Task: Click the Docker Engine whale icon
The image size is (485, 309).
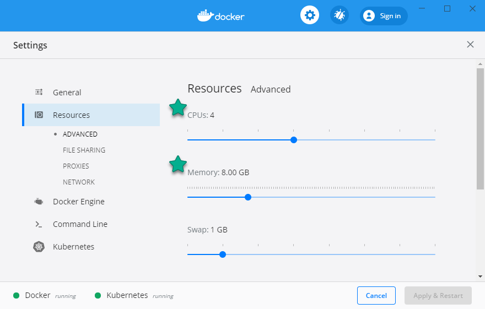Action: (39, 202)
